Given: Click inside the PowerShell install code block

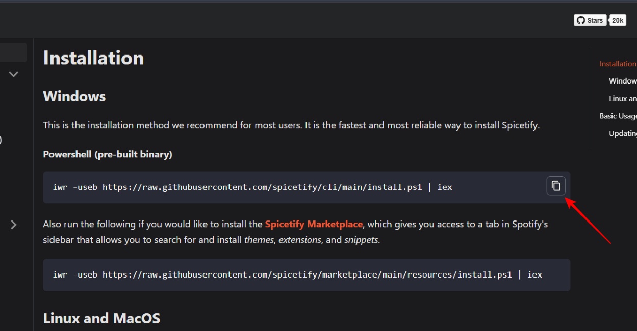Looking at the screenshot, I should pos(255,187).
